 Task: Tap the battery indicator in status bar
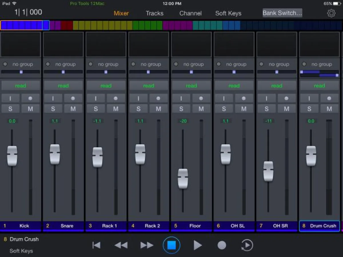pos(337,4)
